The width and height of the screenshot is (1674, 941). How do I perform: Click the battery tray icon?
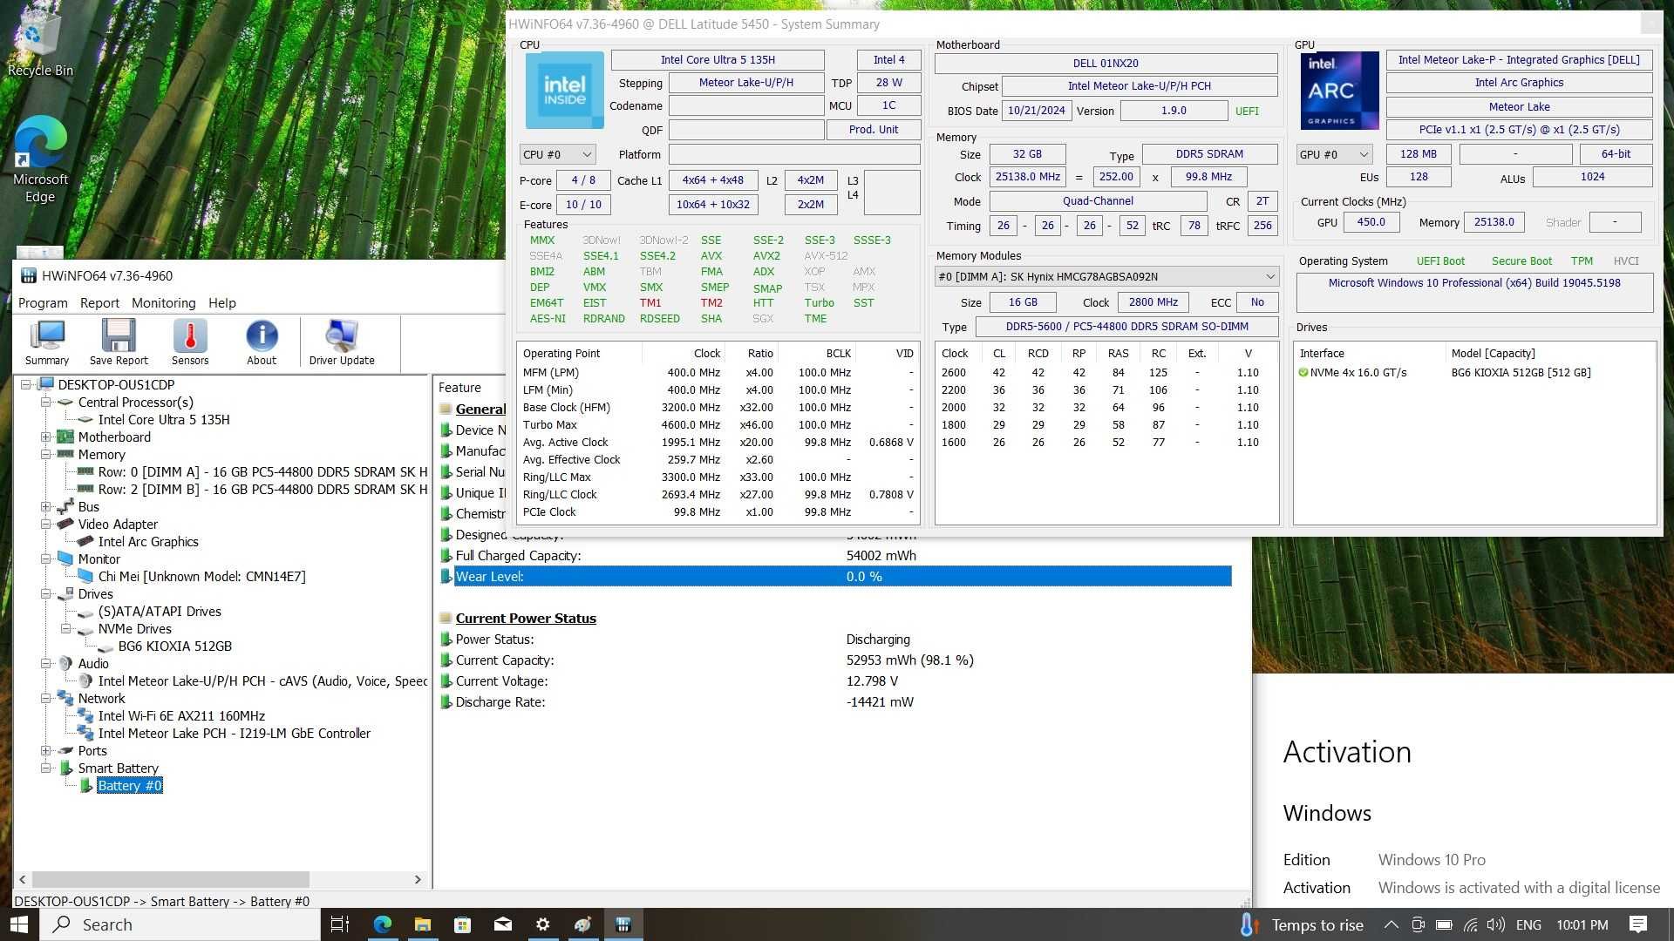click(x=1444, y=924)
